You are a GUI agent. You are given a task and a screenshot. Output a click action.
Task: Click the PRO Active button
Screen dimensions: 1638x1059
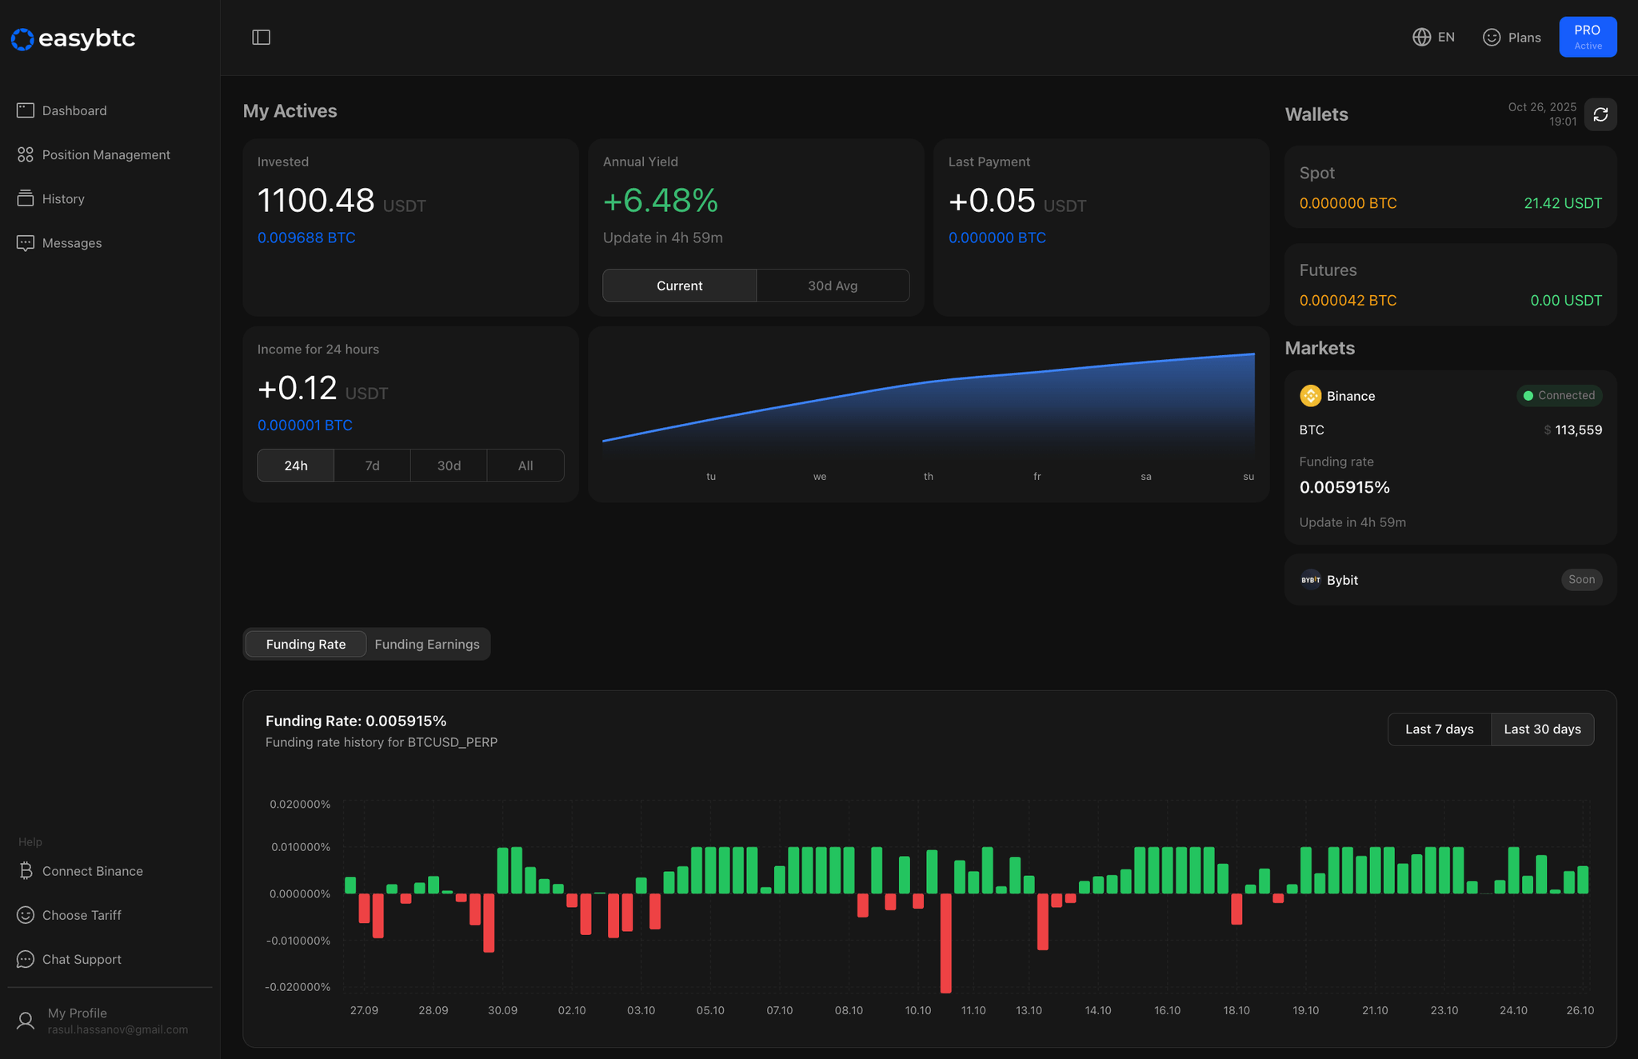point(1588,37)
